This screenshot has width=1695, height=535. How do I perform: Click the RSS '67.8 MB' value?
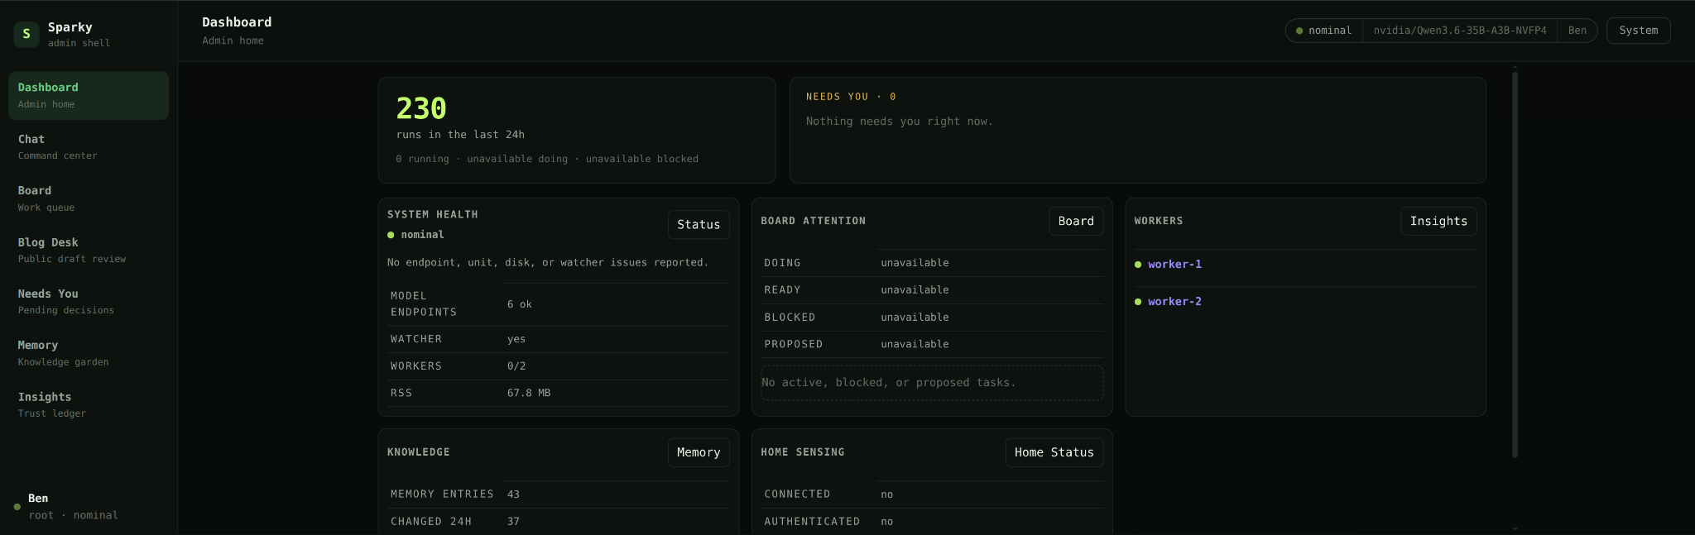[529, 394]
